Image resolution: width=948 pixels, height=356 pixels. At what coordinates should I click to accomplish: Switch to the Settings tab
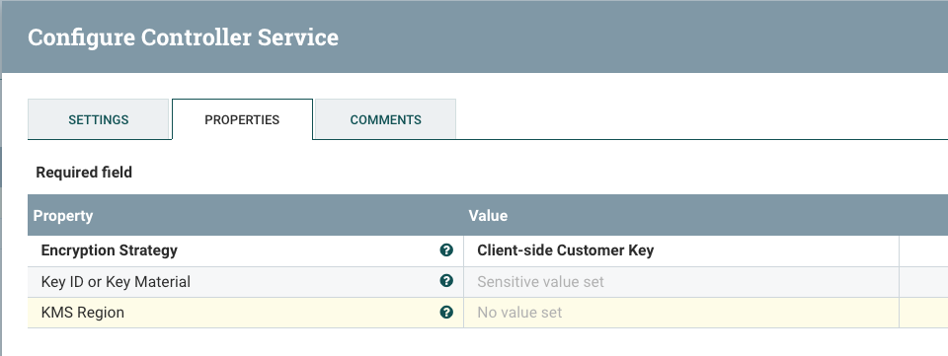[x=98, y=119]
